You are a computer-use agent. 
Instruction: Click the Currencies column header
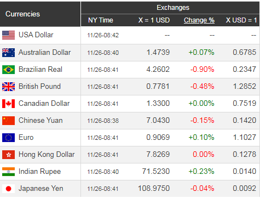(22, 14)
